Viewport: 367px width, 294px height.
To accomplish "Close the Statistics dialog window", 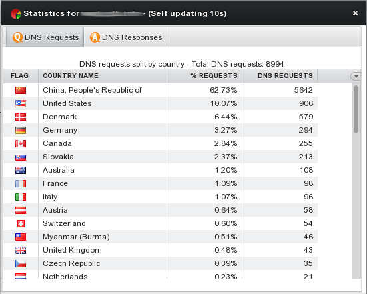I will [355, 13].
